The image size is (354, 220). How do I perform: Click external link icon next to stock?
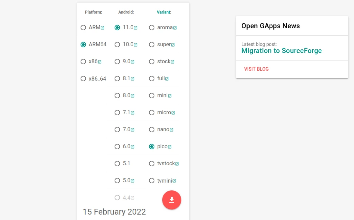(x=172, y=62)
